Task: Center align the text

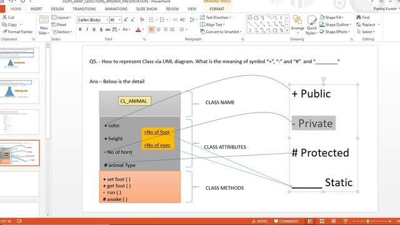Action: tap(158, 29)
